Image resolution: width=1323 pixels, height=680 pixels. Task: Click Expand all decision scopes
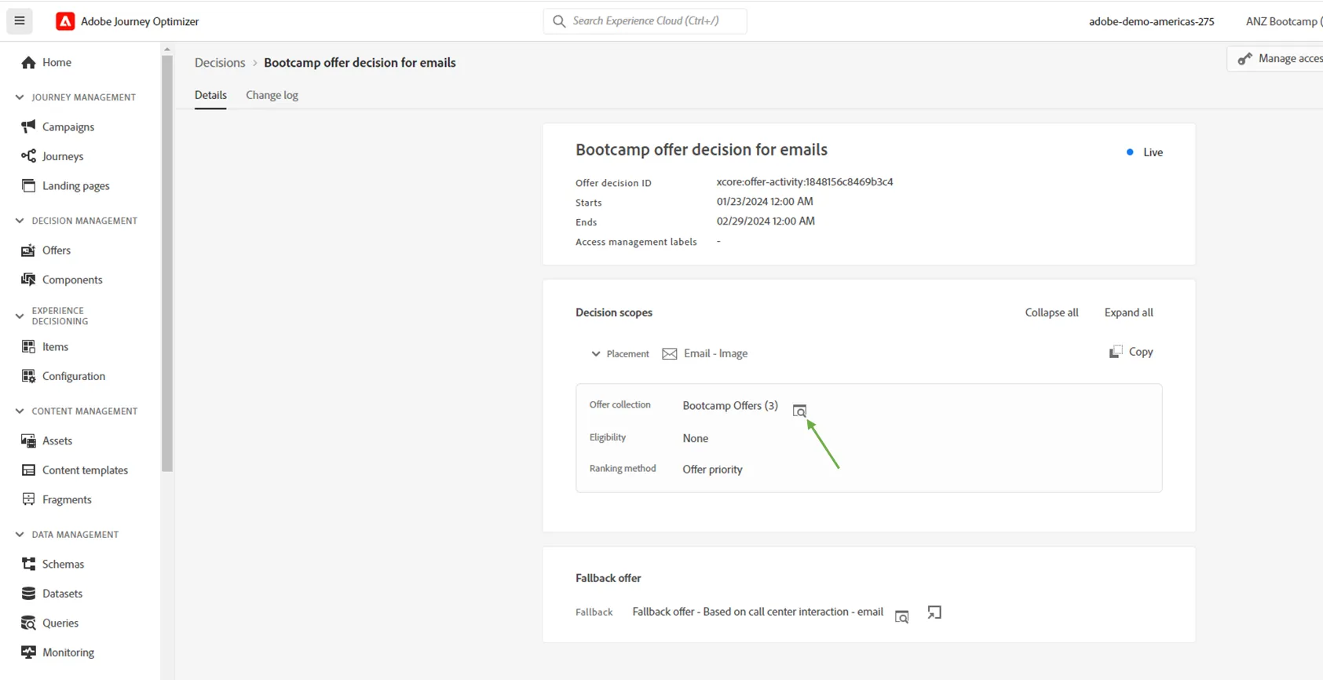pos(1128,313)
